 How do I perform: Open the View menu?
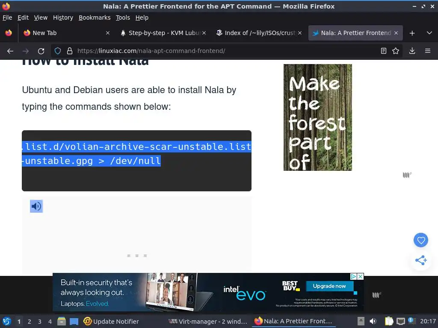41,18
